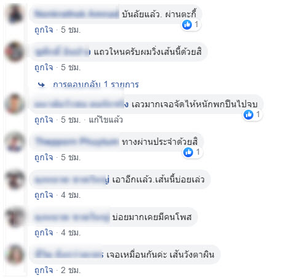The width and height of the screenshot is (302, 278).
Task: Click the like reaction icon on the first comment
Action: 187,25
